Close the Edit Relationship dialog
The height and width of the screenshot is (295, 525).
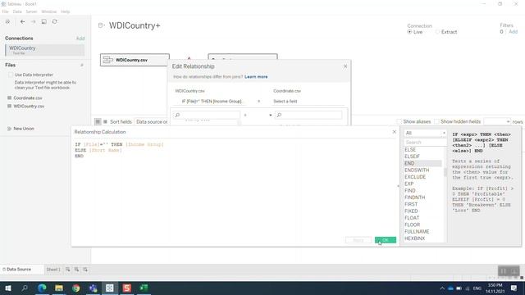pyautogui.click(x=345, y=66)
